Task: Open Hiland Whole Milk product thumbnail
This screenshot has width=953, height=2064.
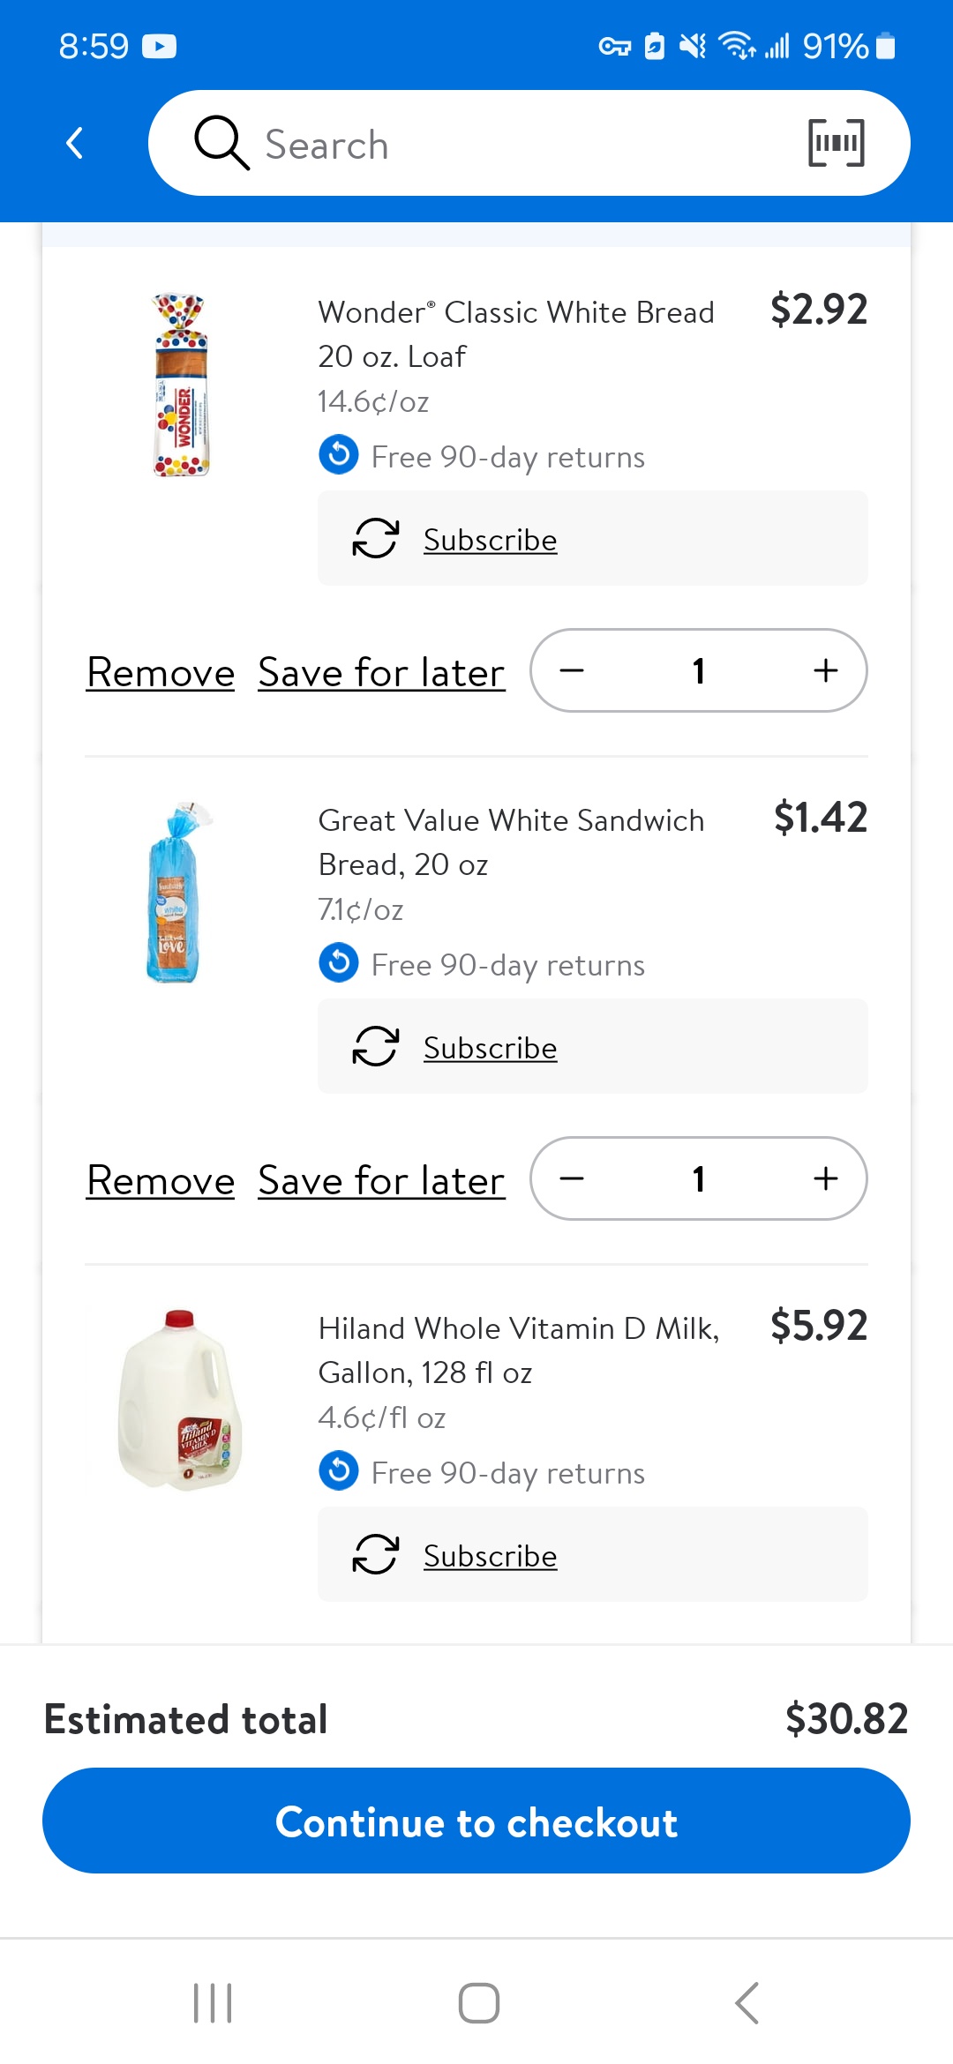Action: click(x=181, y=1400)
